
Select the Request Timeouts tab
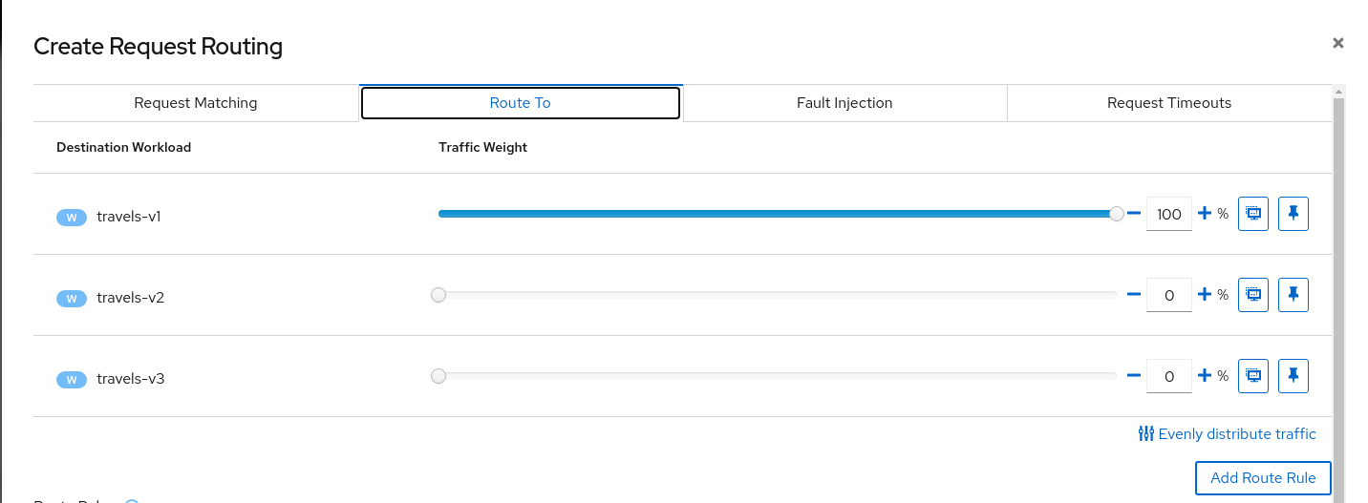tap(1169, 103)
